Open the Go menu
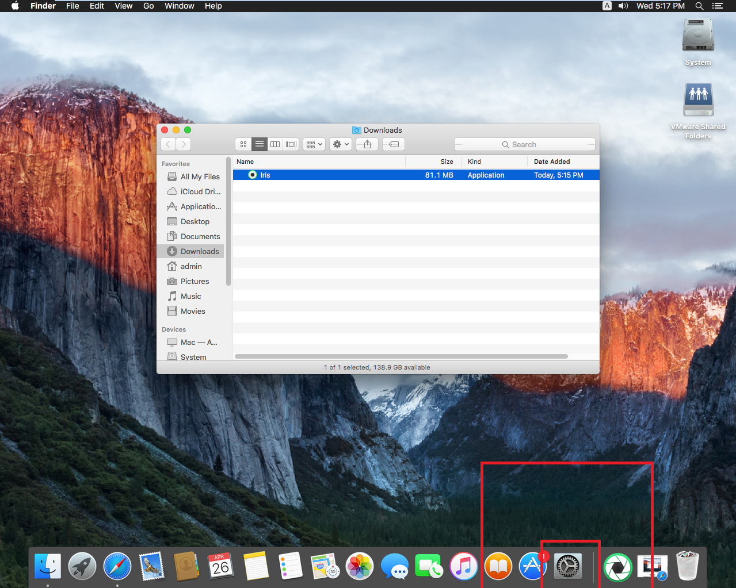 pos(148,6)
